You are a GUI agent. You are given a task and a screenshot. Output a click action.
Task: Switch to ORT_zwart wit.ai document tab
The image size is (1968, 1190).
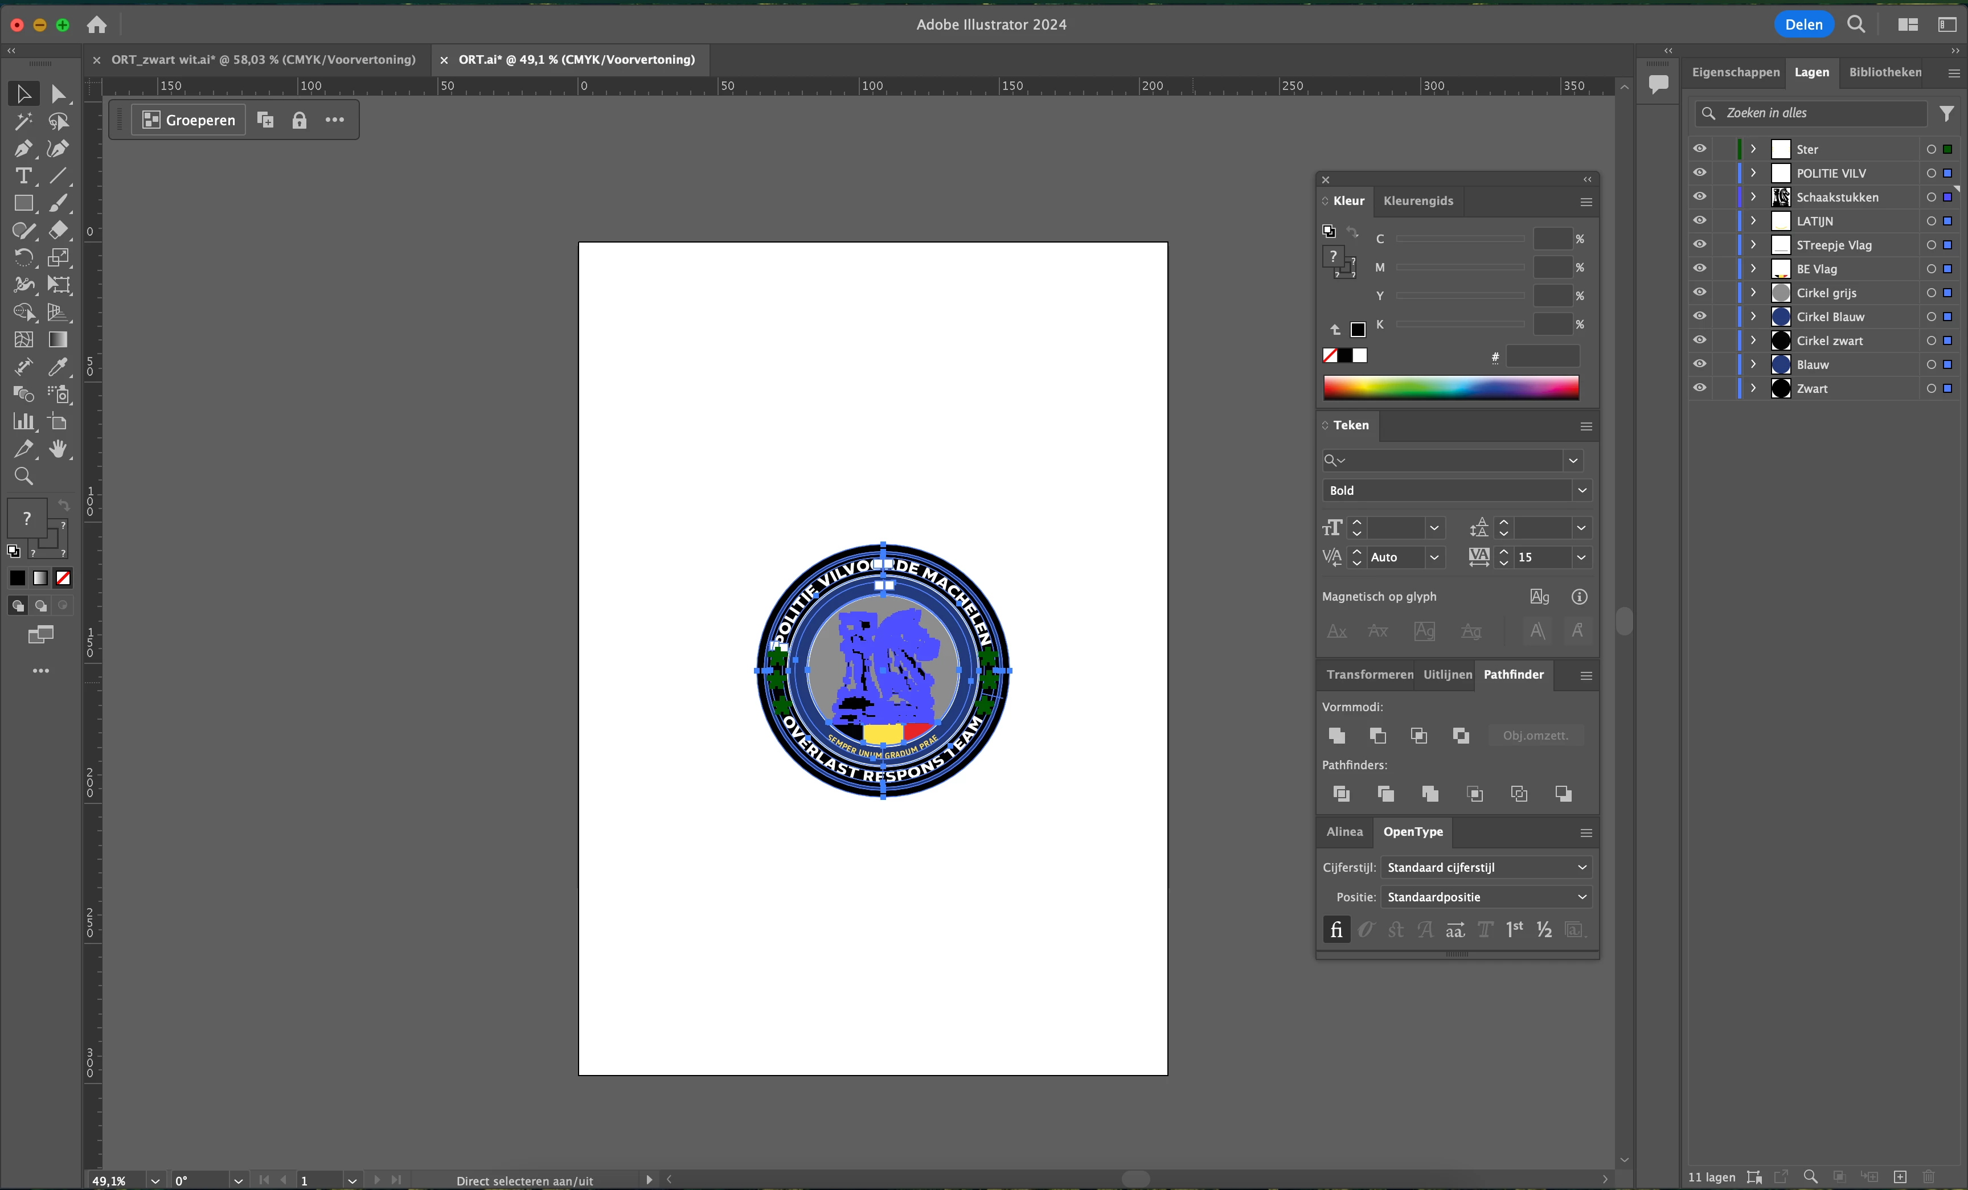263,60
